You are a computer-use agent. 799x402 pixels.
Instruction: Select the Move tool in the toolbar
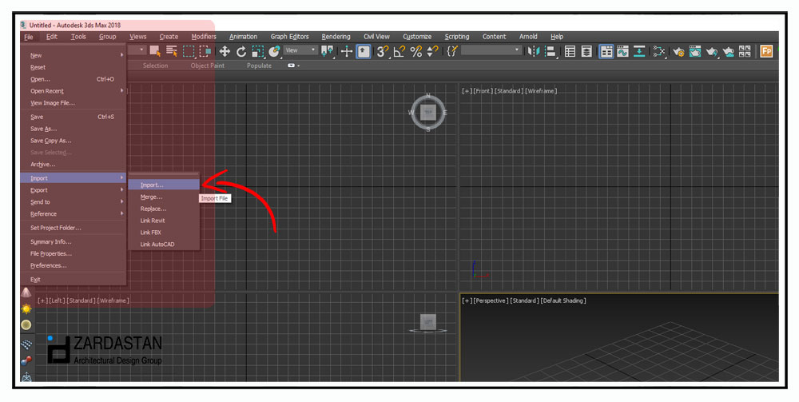[225, 51]
